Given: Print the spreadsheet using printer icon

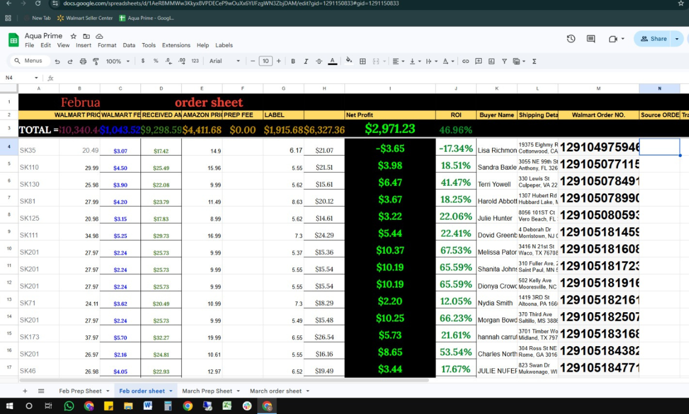Looking at the screenshot, I should 83,61.
